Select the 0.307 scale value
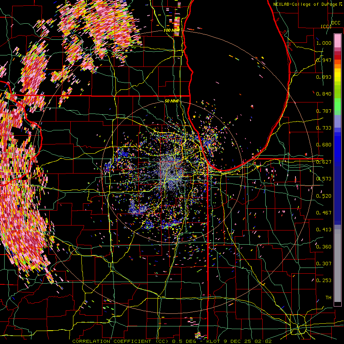Screen dimensions: 344x344 click(324, 264)
